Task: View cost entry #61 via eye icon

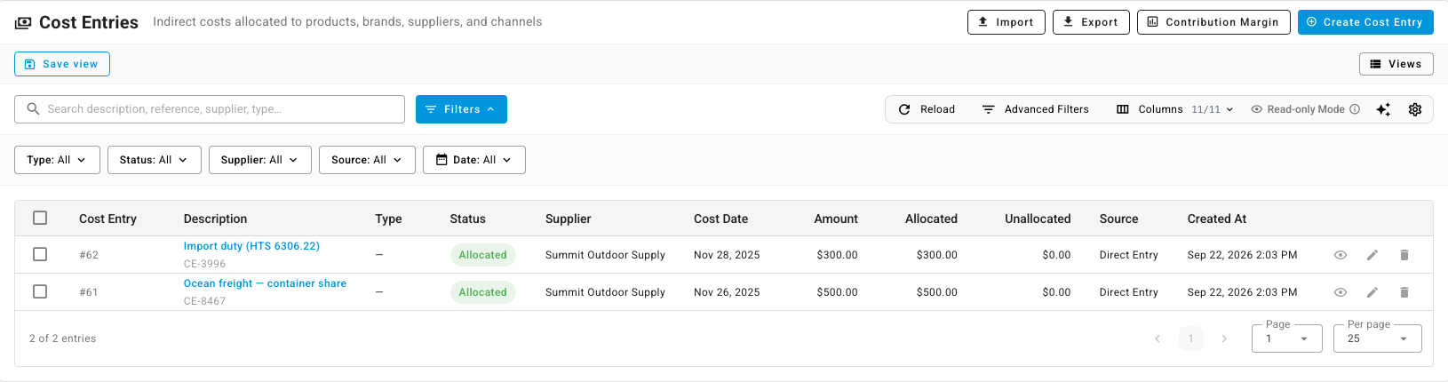Action: pos(1341,292)
